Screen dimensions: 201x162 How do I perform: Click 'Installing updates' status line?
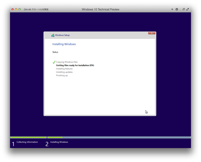tap(64, 72)
